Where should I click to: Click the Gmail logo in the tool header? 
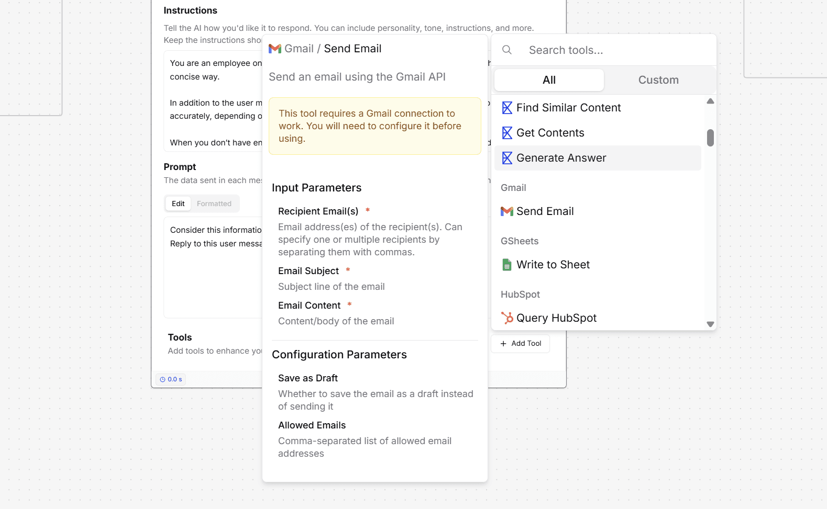tap(275, 49)
